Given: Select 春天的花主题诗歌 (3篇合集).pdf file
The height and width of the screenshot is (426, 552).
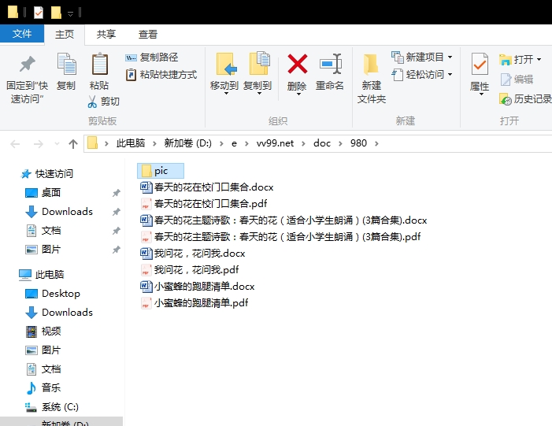Looking at the screenshot, I should pyautogui.click(x=280, y=236).
